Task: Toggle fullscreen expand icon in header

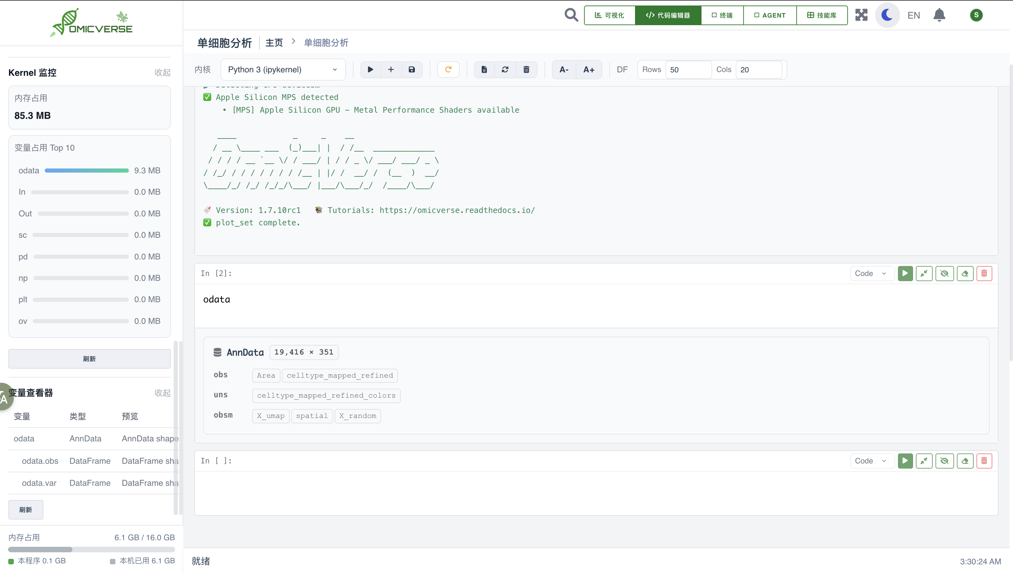Action: [x=861, y=15]
